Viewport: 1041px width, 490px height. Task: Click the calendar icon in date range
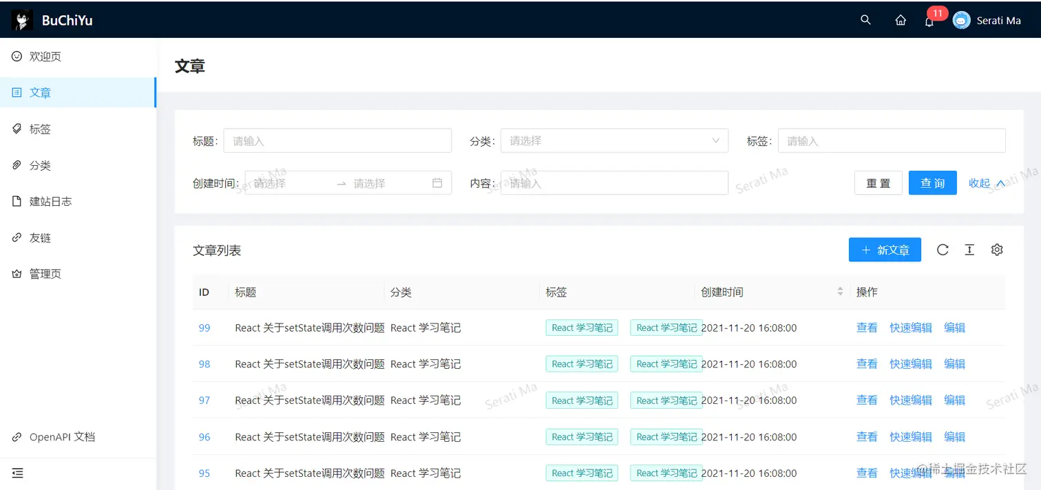click(437, 183)
